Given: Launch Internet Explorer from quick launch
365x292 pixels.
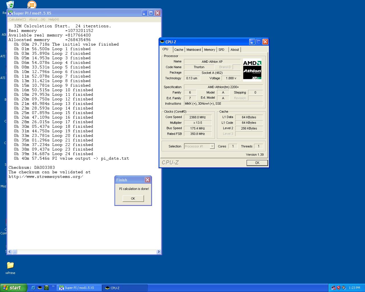Looking at the screenshot, I should click(33, 288).
